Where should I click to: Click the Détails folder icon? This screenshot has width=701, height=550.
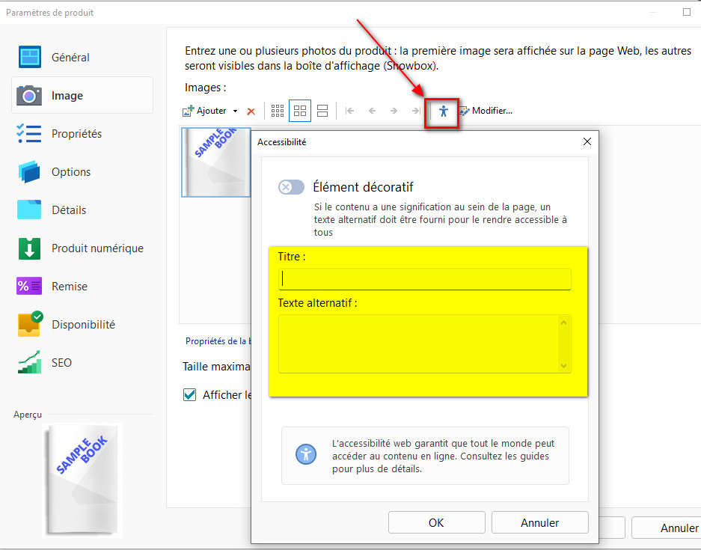29,210
